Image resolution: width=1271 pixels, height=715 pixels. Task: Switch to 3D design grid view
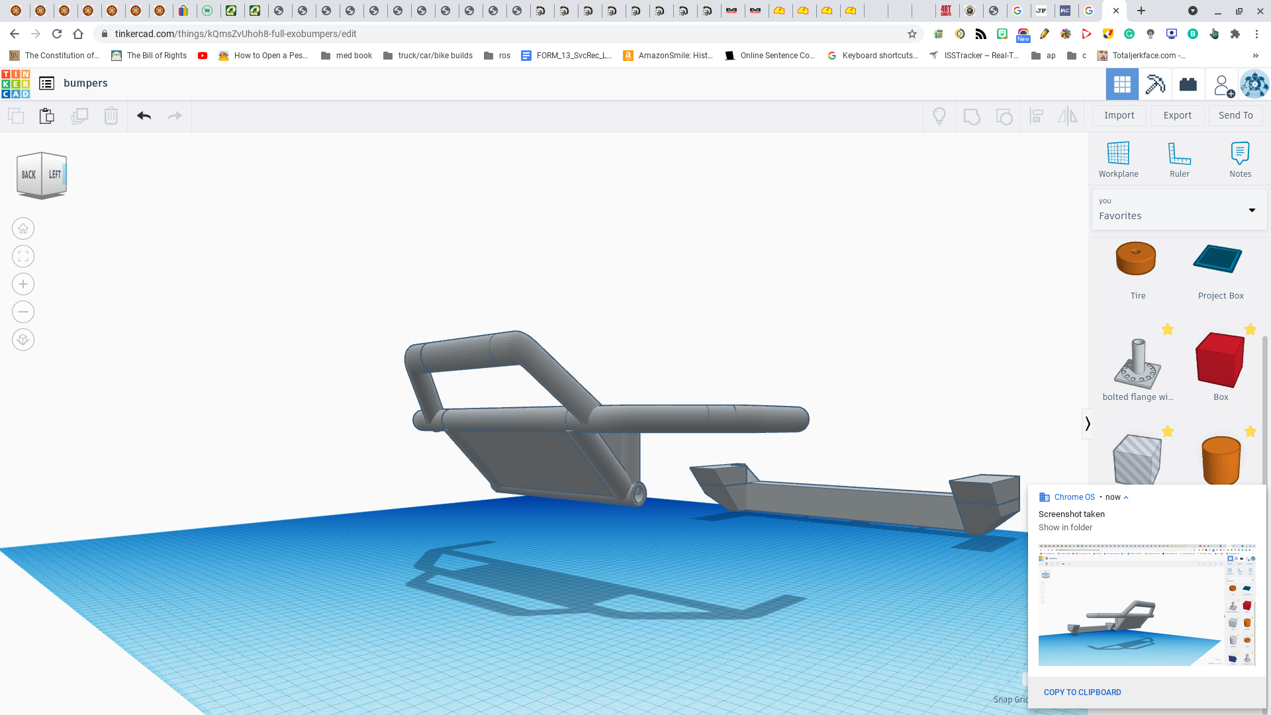1122,84
